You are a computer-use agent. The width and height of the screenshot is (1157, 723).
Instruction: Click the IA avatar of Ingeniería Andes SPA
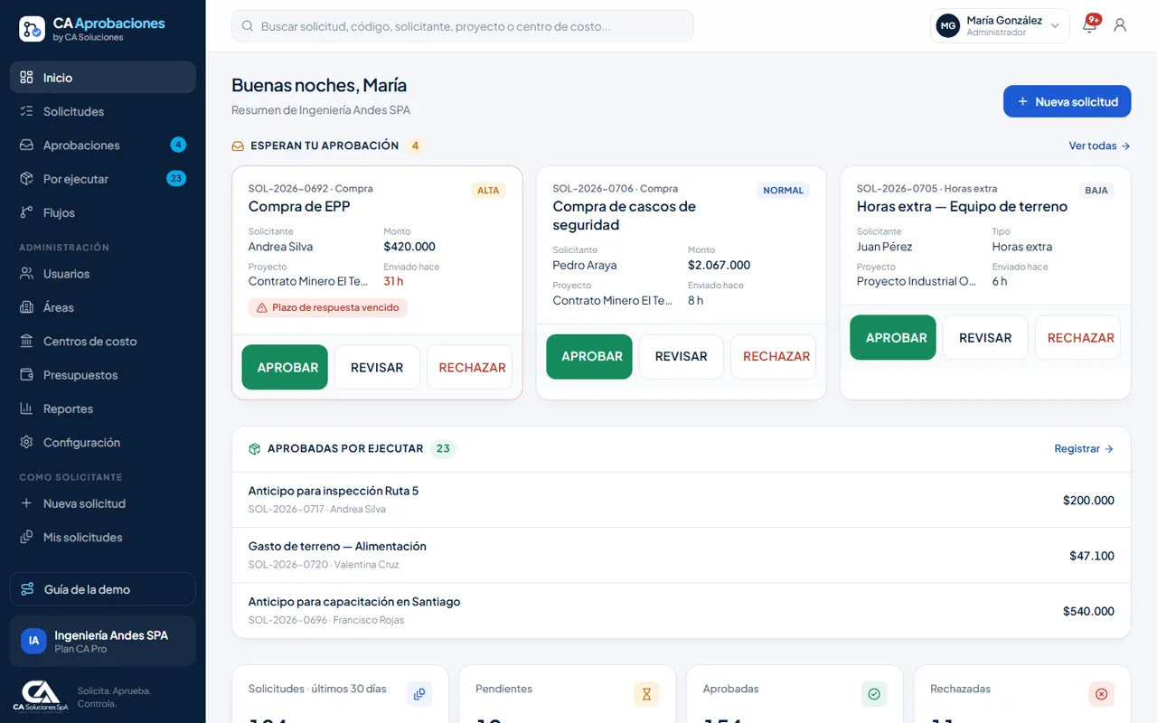[33, 641]
